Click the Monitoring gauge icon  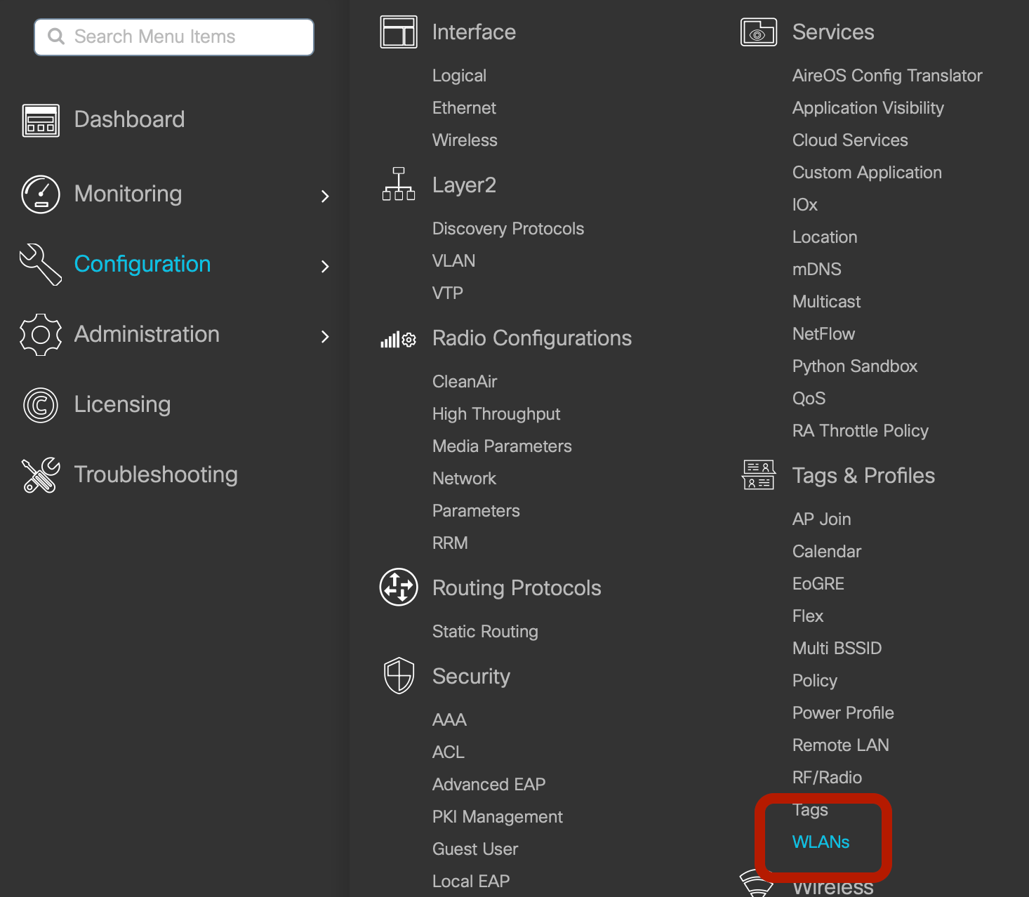[x=41, y=194]
